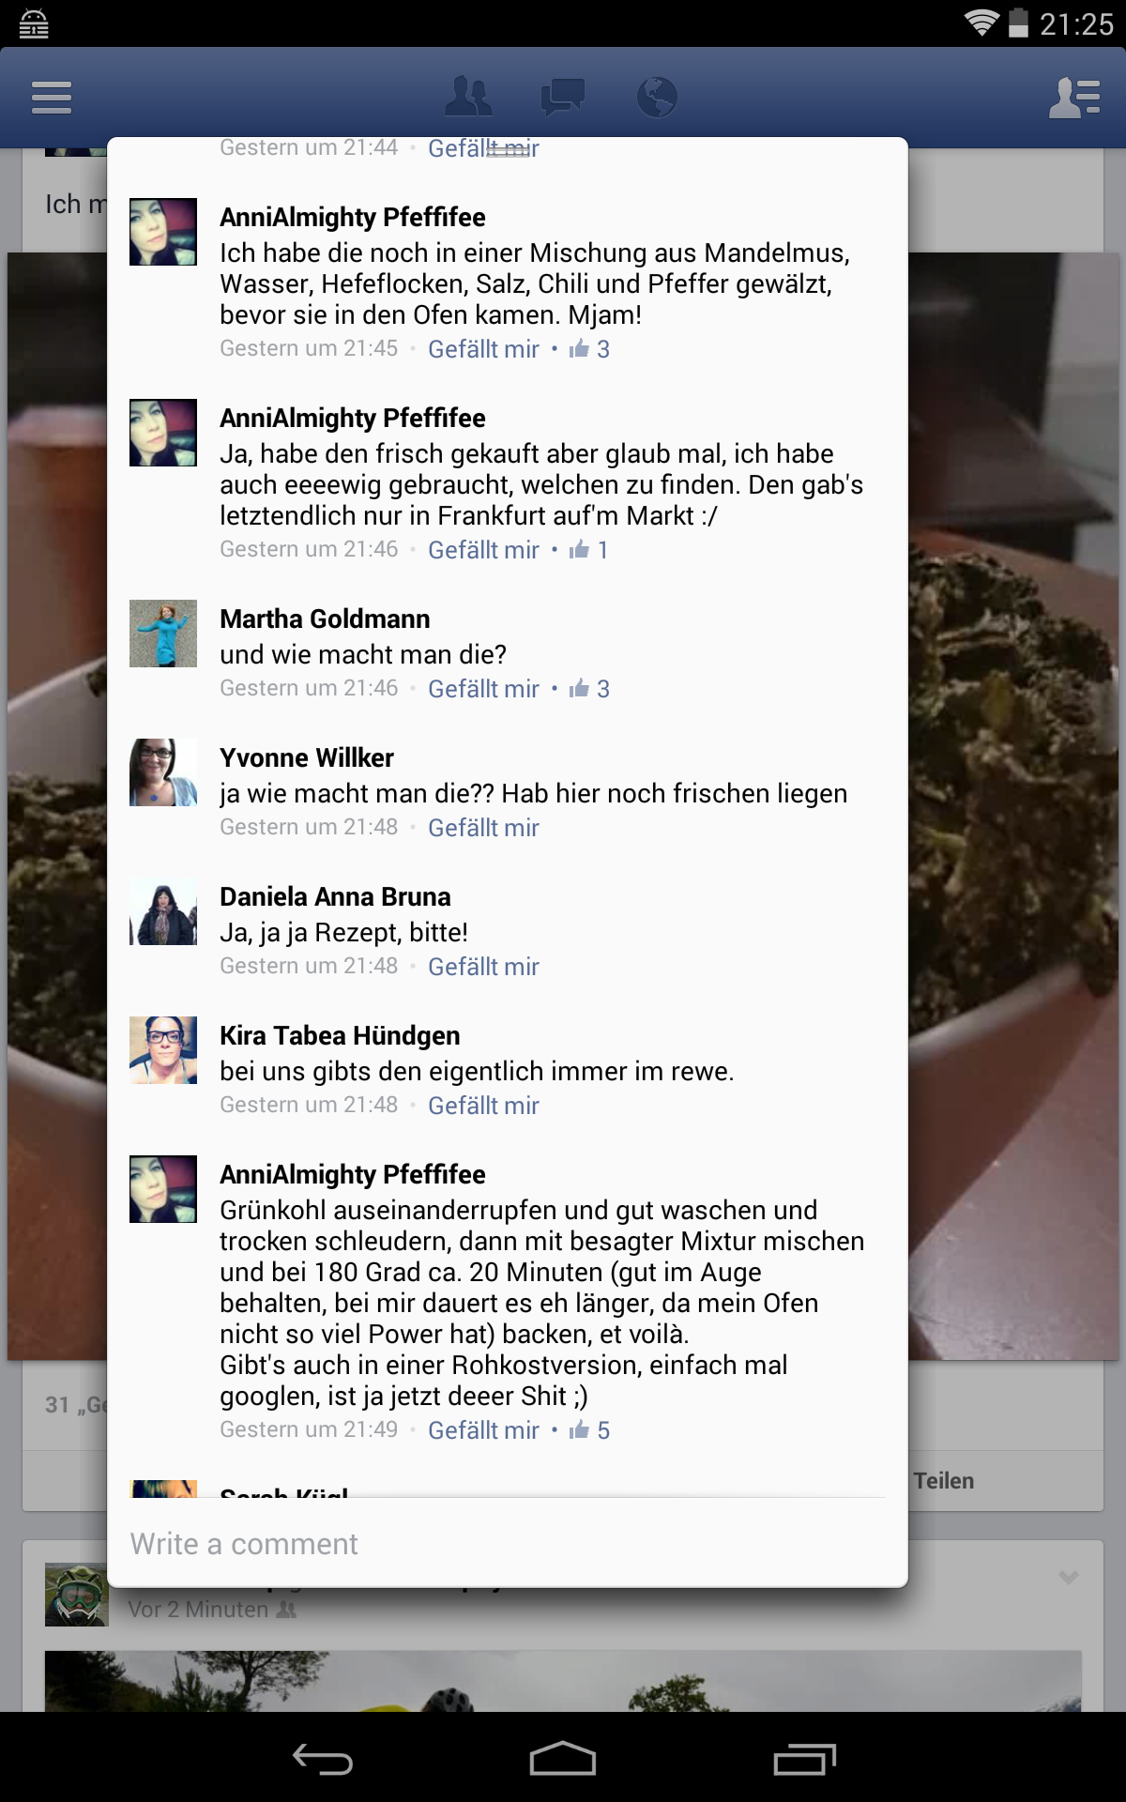
Task: Tap the Android back navigation button
Action: (x=323, y=1759)
